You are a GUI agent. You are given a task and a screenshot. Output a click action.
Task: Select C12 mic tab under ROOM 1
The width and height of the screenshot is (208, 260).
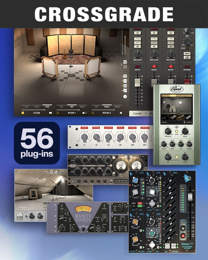click(x=61, y=107)
